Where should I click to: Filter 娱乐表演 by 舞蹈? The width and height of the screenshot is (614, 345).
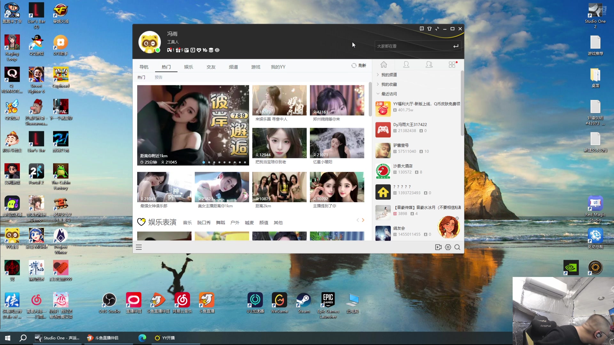coord(220,223)
